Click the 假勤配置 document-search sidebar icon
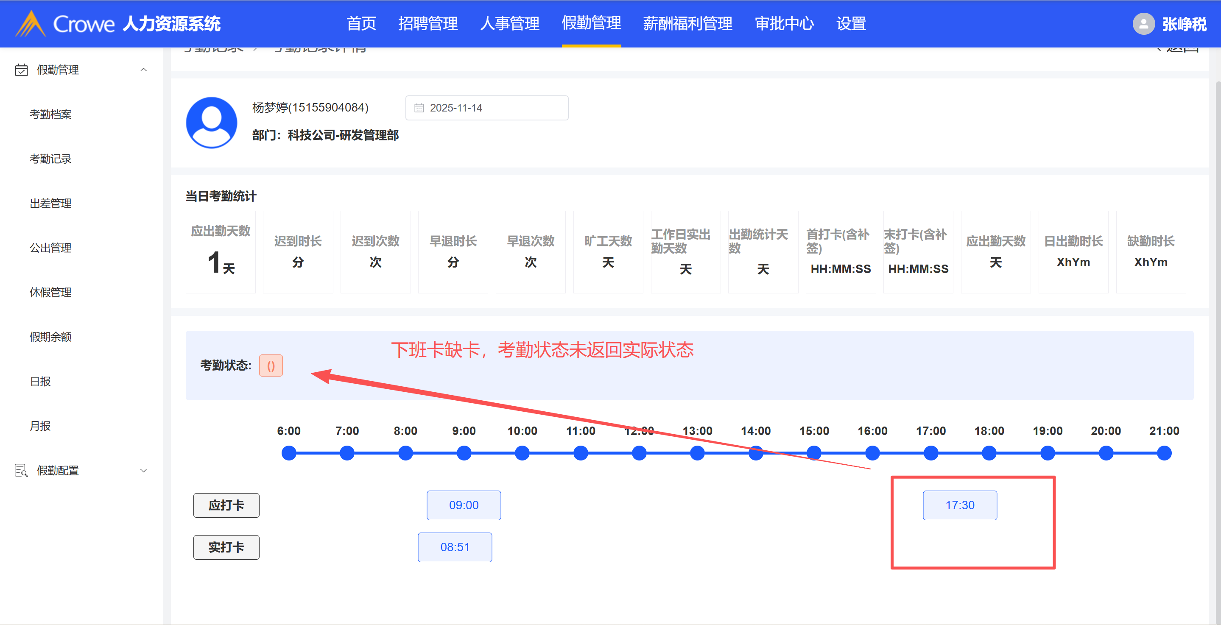The width and height of the screenshot is (1221, 625). click(21, 471)
